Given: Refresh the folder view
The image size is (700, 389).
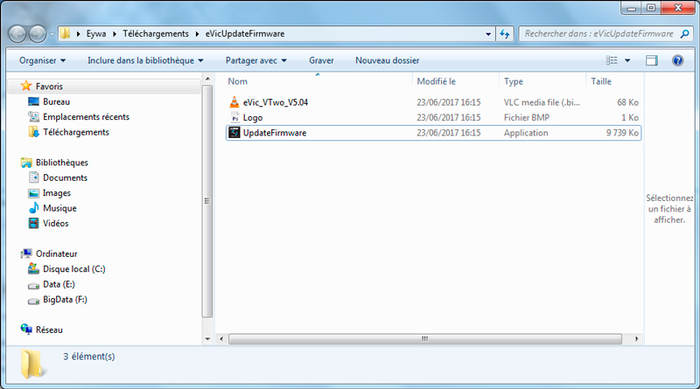Looking at the screenshot, I should tap(505, 34).
